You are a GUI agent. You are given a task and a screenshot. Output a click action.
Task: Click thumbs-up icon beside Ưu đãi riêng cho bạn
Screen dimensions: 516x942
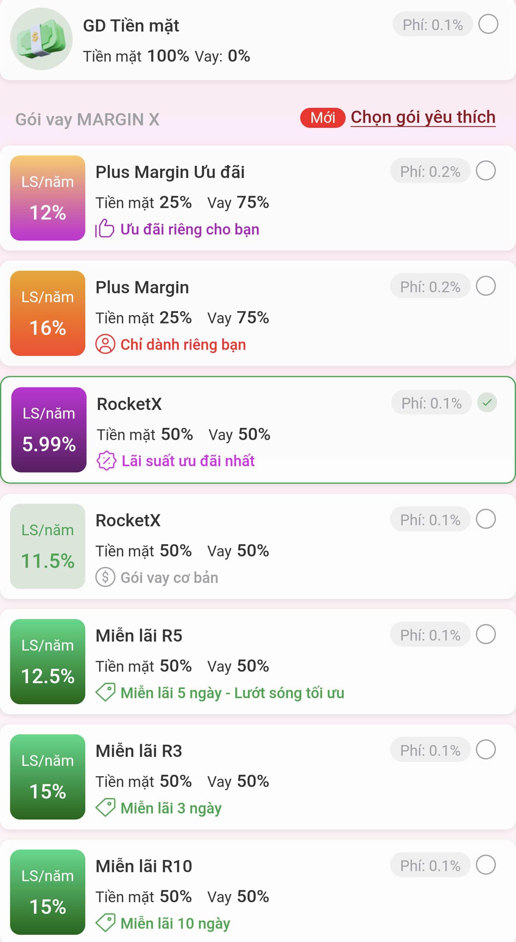click(105, 228)
